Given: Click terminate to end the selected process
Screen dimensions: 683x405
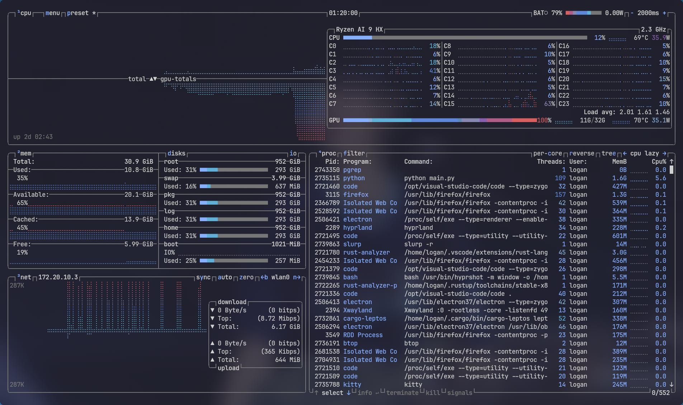Looking at the screenshot, I should coord(402,393).
